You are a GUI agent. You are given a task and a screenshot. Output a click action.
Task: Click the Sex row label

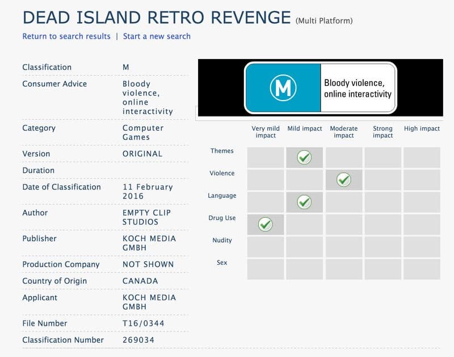point(222,263)
